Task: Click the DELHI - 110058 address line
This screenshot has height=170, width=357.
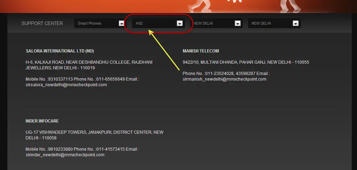Action: 41,138
